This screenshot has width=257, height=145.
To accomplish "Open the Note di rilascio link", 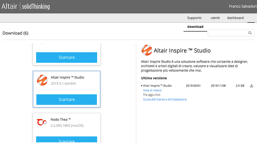I will coord(152,90).
